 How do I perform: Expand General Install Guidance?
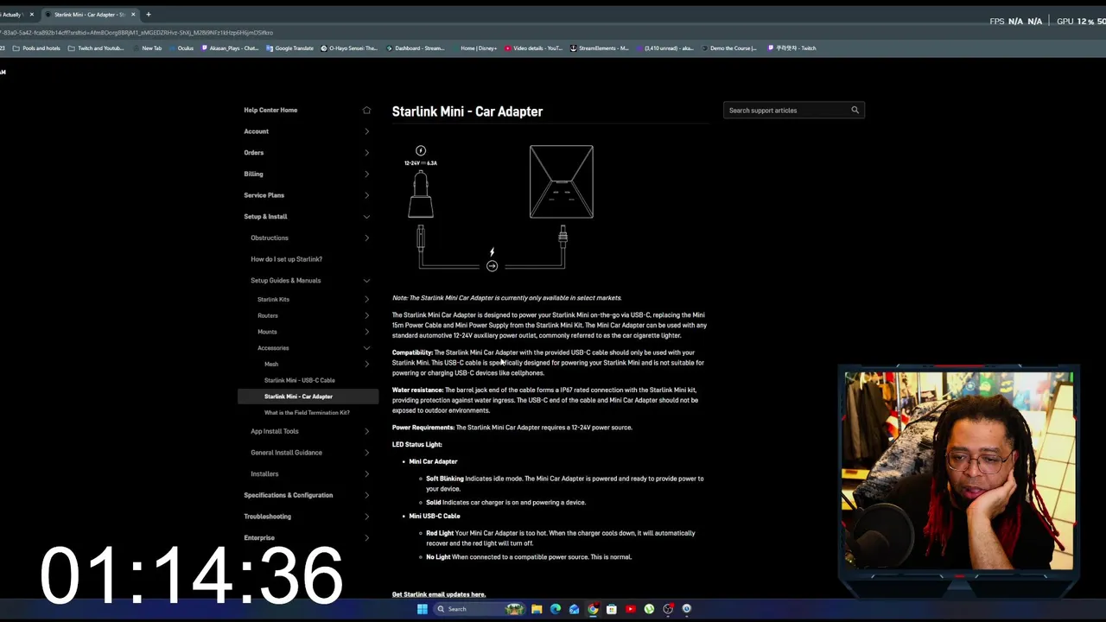click(x=366, y=453)
